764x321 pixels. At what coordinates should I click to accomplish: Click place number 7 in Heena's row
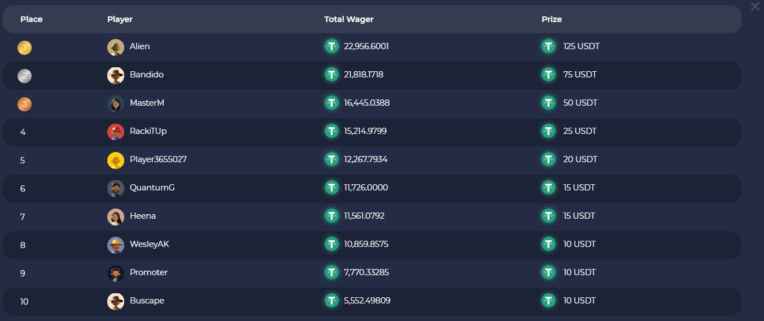click(x=23, y=217)
